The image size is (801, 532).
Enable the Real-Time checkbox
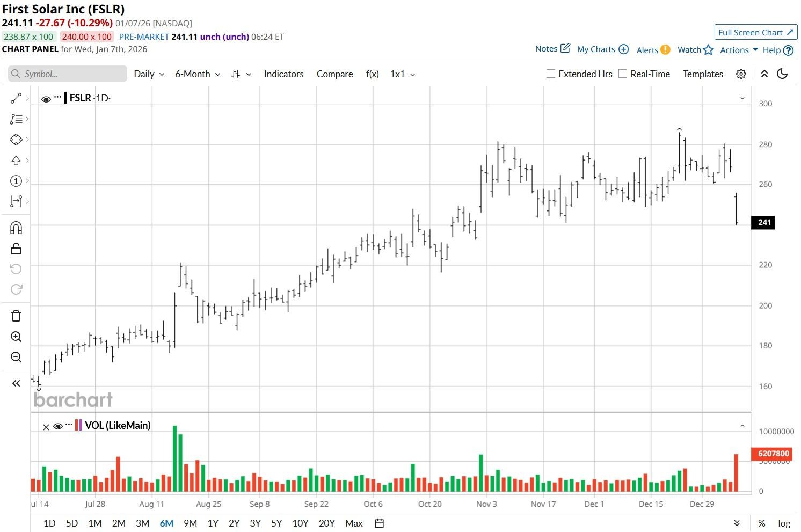pos(623,74)
